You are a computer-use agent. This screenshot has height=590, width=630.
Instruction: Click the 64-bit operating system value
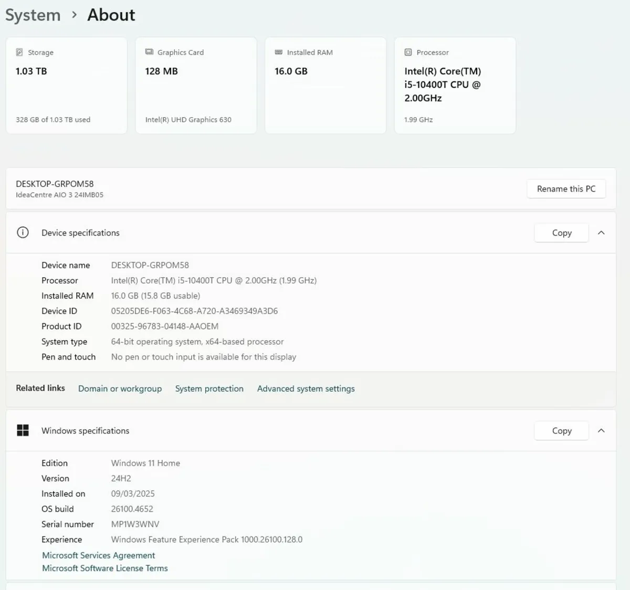[197, 342]
